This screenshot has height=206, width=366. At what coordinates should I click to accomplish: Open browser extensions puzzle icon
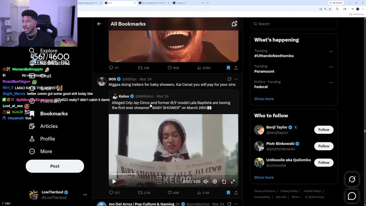point(337,9)
